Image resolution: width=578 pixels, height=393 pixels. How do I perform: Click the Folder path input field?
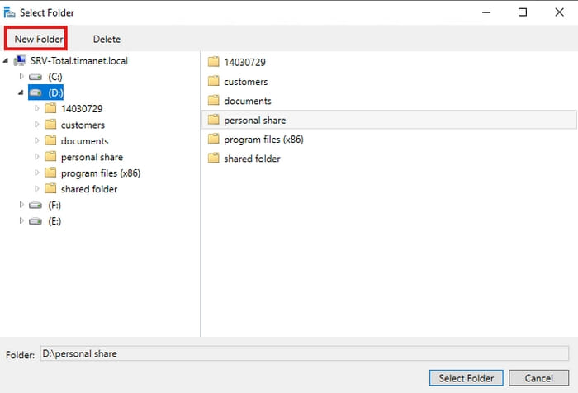pos(304,353)
